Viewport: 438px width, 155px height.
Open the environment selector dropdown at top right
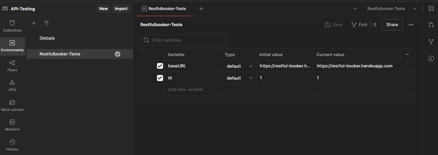(x=392, y=9)
